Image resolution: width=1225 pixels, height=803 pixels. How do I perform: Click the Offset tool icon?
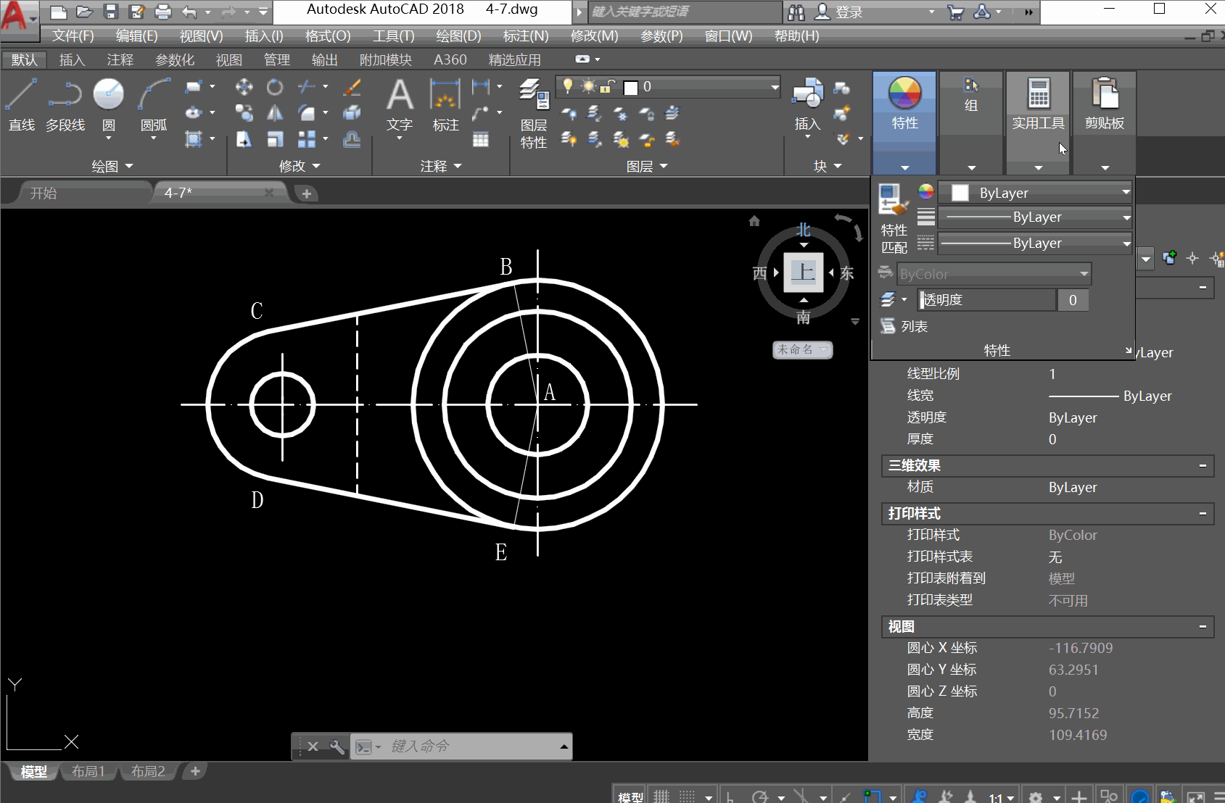point(352,139)
